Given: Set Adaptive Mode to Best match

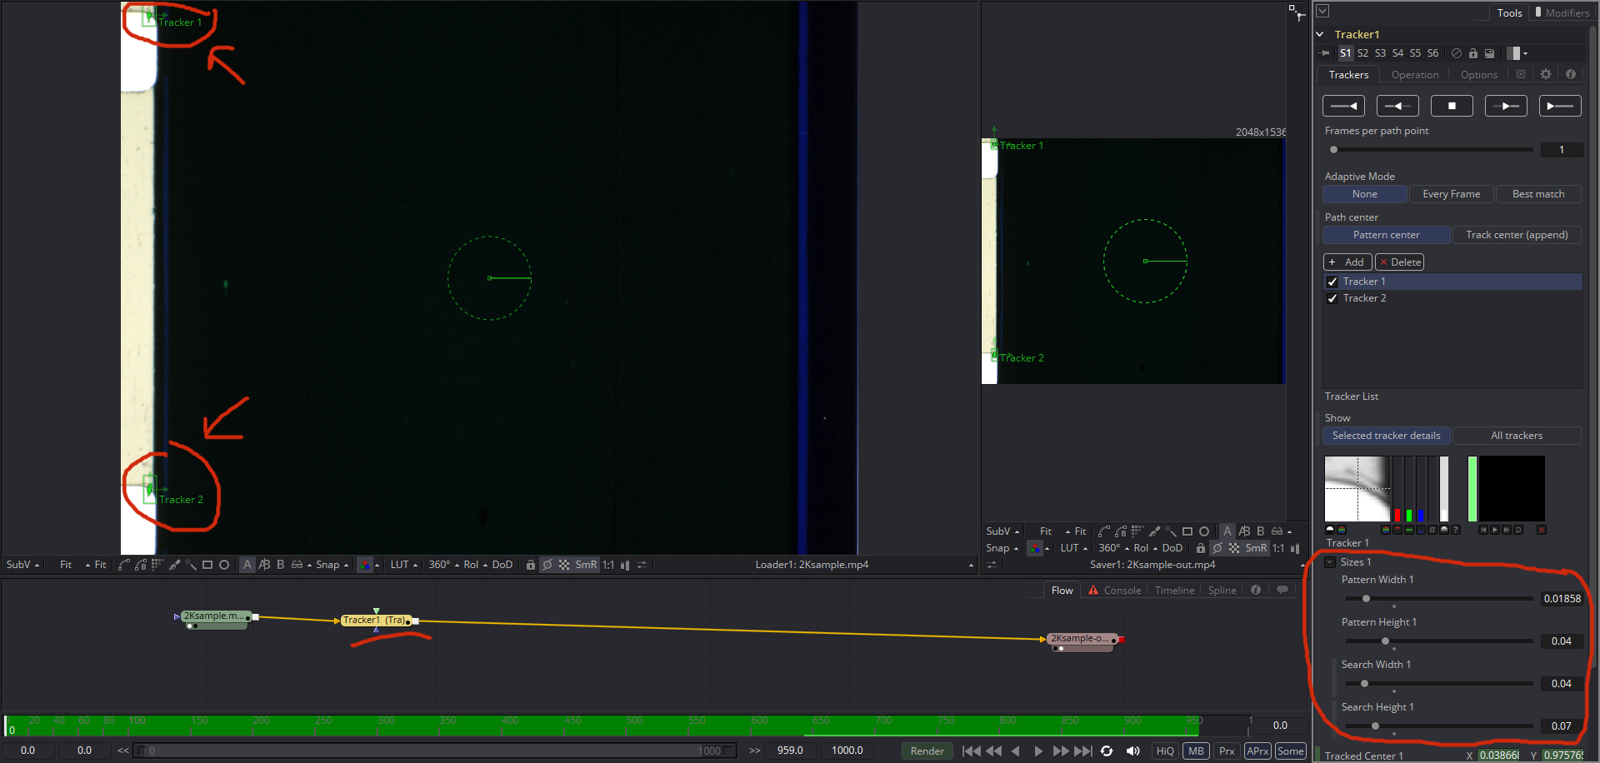Looking at the screenshot, I should pyautogui.click(x=1538, y=194).
